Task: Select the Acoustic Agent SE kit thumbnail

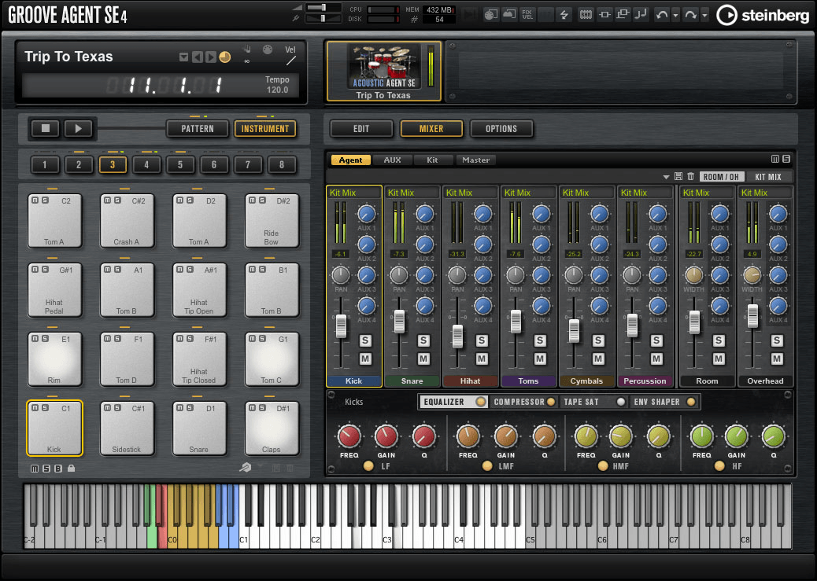Action: [383, 67]
